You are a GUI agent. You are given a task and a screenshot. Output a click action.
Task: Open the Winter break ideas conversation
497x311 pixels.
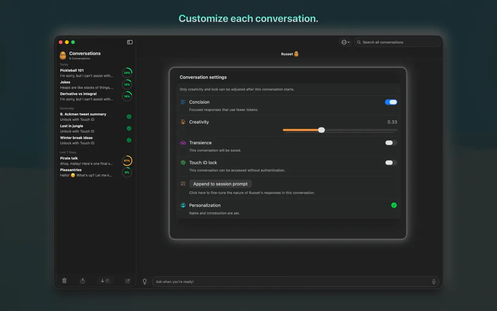[96, 140]
